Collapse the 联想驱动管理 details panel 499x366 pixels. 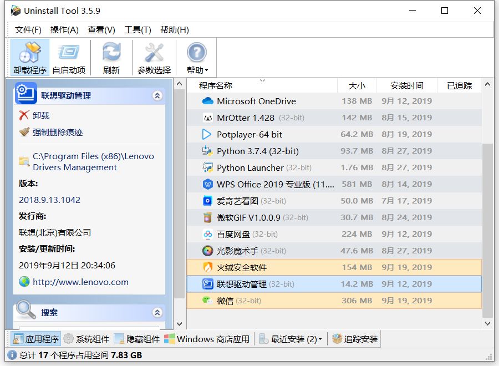157,96
